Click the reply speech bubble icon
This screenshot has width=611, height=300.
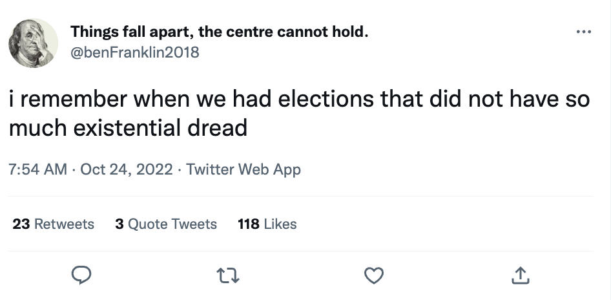[x=80, y=275]
